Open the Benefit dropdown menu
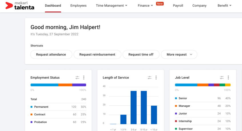This screenshot has width=242, height=131. (x=225, y=6)
